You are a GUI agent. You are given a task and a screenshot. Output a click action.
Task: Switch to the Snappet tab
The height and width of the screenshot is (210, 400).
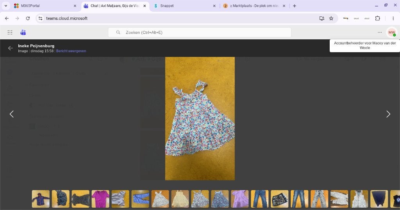(185, 5)
